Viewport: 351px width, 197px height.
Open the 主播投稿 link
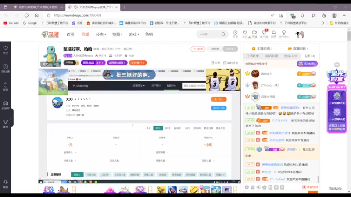click(262, 49)
